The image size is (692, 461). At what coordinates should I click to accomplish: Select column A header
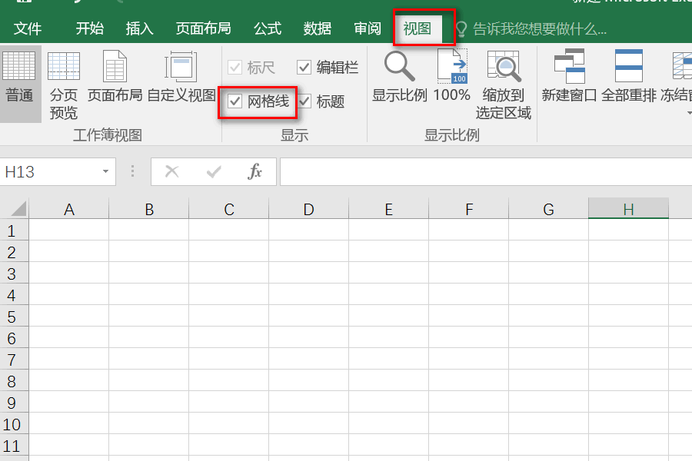click(69, 209)
